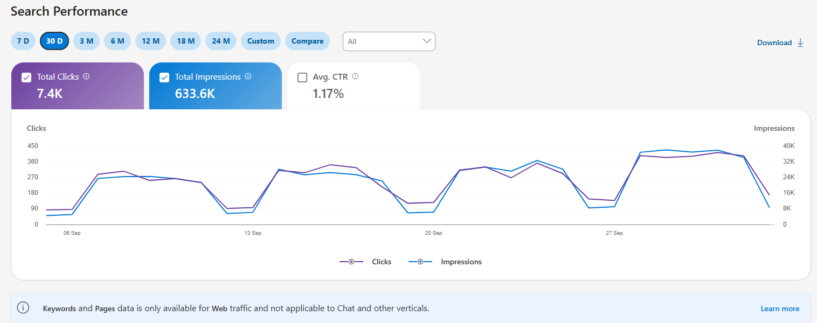817x323 pixels.
Task: Click the Compare button
Action: [x=307, y=41]
